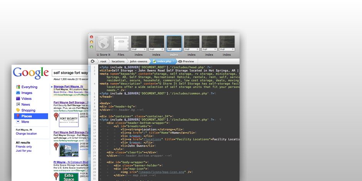Viewport: 362px width, 181px height.
Task: Open the 'Fort Wayne Self Storage ::' result
Action: click(70, 102)
